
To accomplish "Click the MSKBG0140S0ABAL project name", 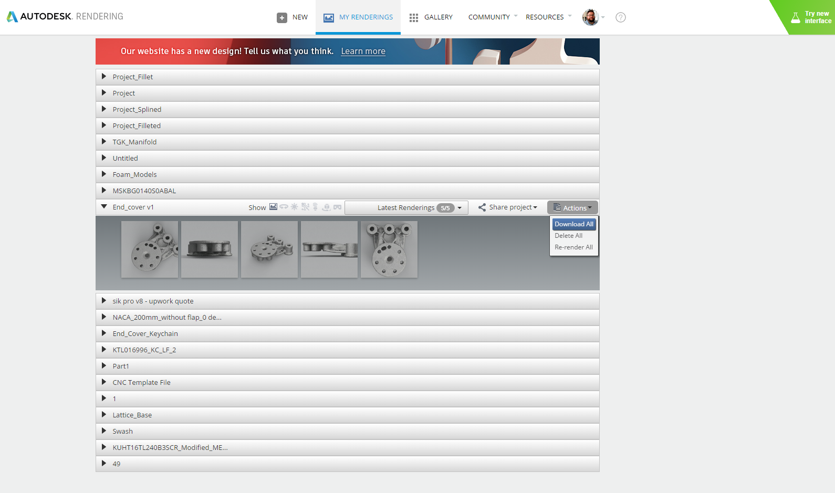I will pos(144,191).
